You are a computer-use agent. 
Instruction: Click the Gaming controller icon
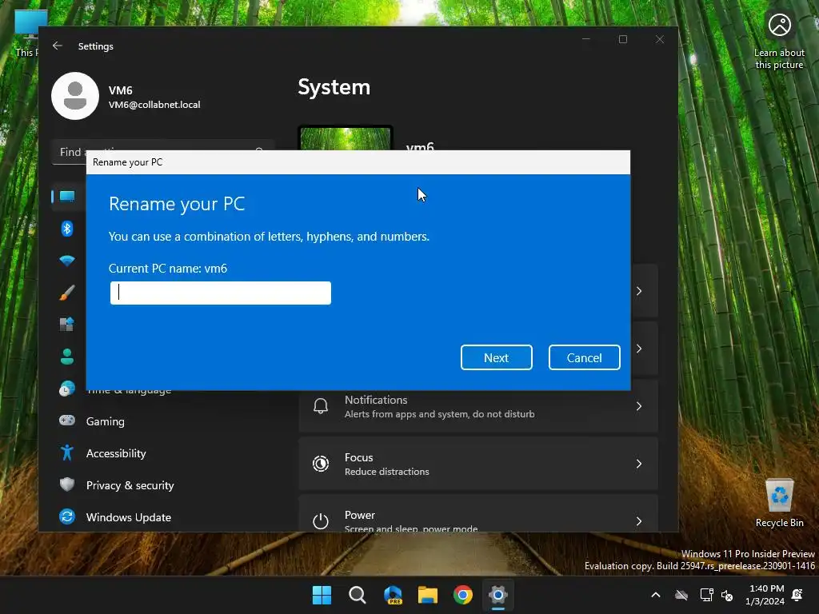pos(67,421)
